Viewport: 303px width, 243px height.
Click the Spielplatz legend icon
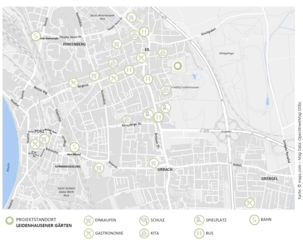coord(198,220)
